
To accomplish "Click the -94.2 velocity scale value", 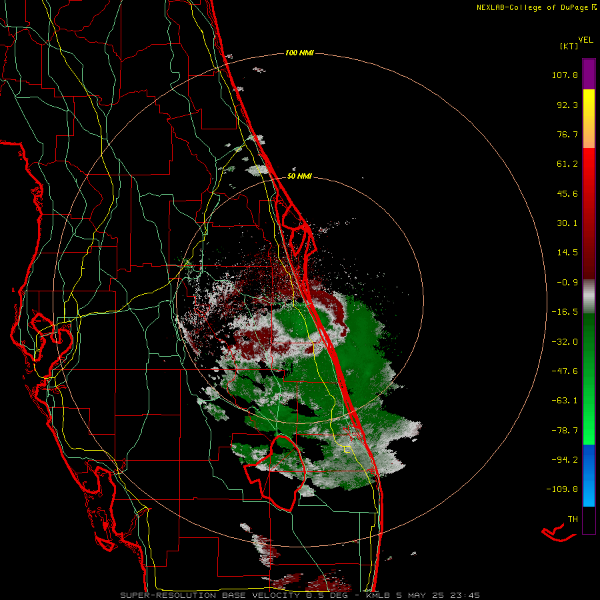I will [565, 460].
